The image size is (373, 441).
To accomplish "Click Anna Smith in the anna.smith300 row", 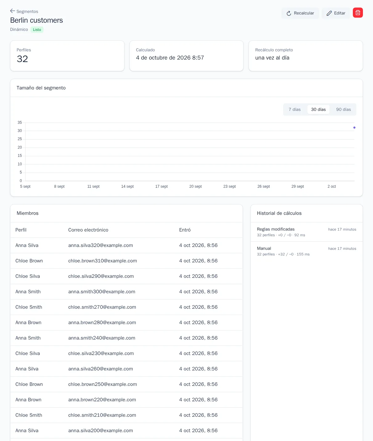I will pyautogui.click(x=28, y=292).
